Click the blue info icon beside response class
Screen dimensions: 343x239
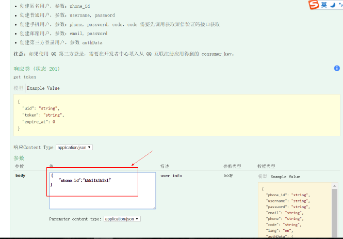(x=337, y=68)
